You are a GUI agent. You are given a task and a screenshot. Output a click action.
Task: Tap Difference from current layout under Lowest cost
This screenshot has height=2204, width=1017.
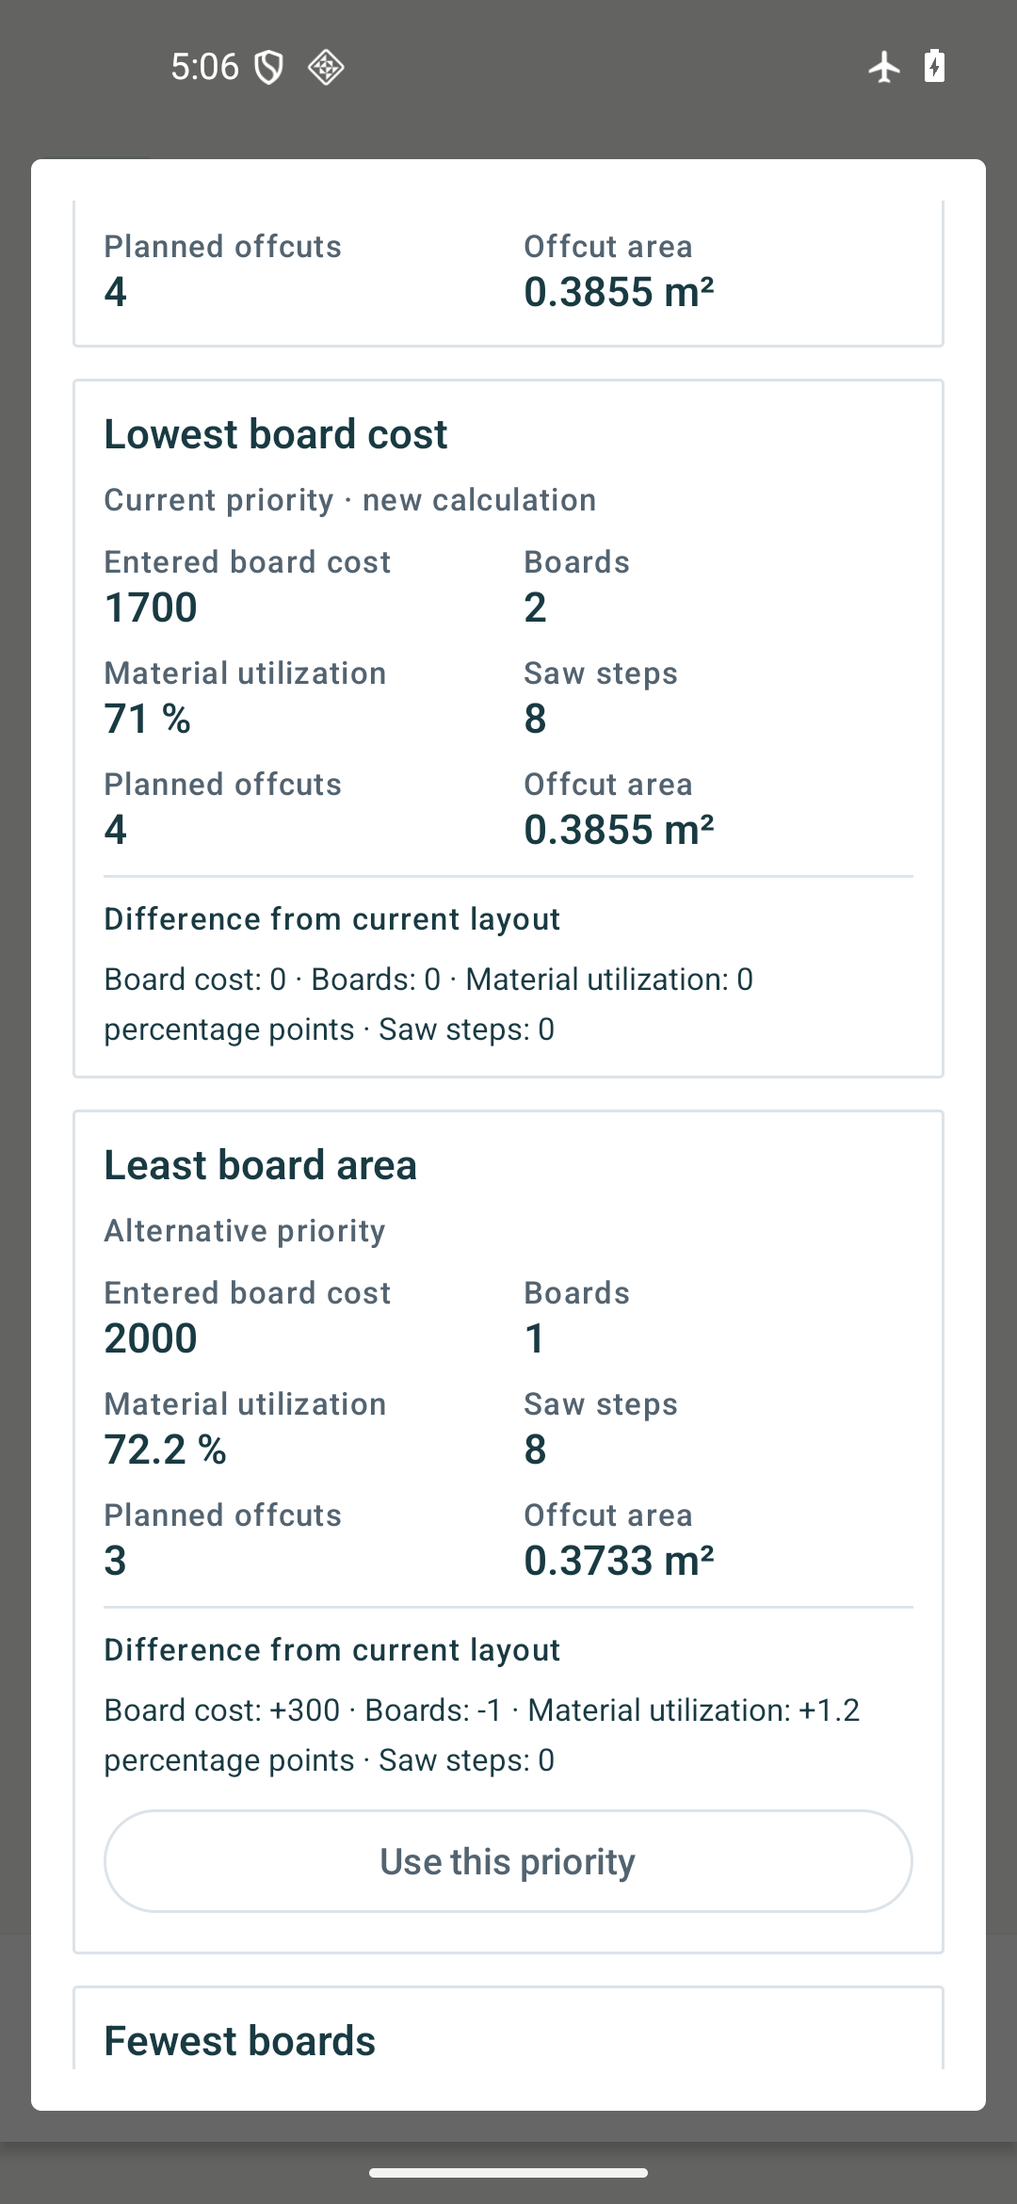pos(332,919)
